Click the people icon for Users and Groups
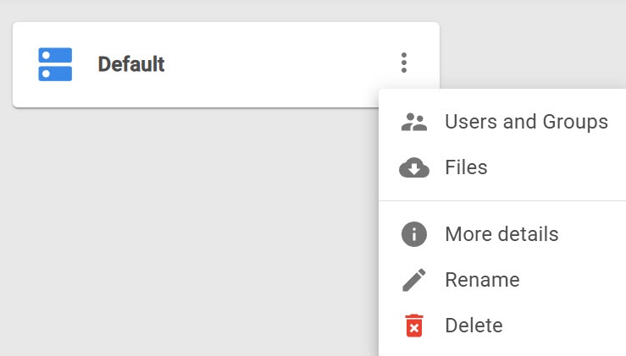This screenshot has width=626, height=356. click(414, 122)
